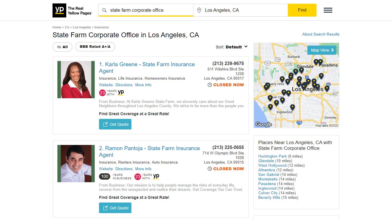This screenshot has height=220, width=392.
Task: Click the Google logo on the map
Action: (x=263, y=124)
